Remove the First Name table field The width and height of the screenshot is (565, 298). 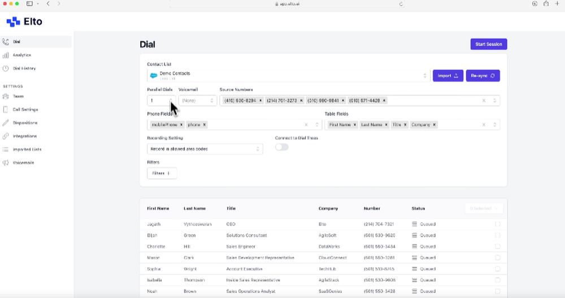(355, 125)
